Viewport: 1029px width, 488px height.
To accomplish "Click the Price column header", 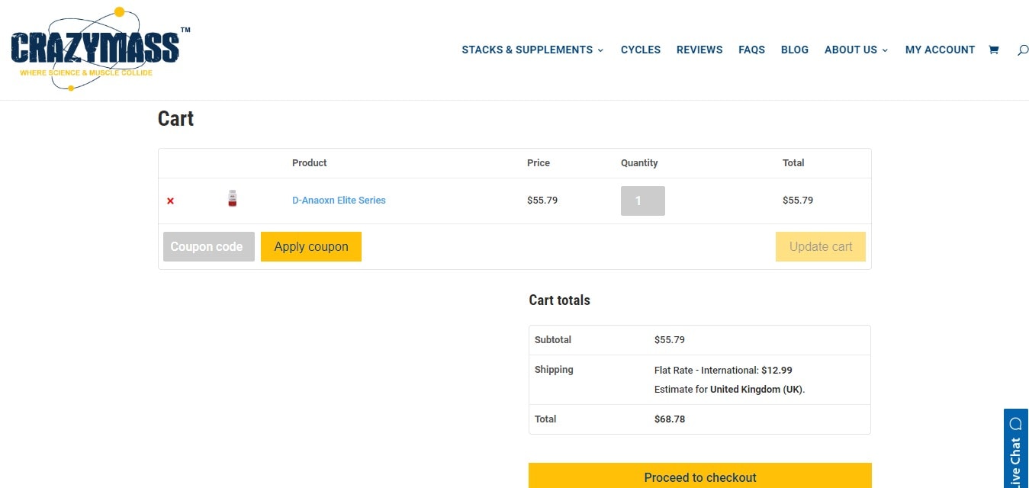I will click(x=539, y=162).
